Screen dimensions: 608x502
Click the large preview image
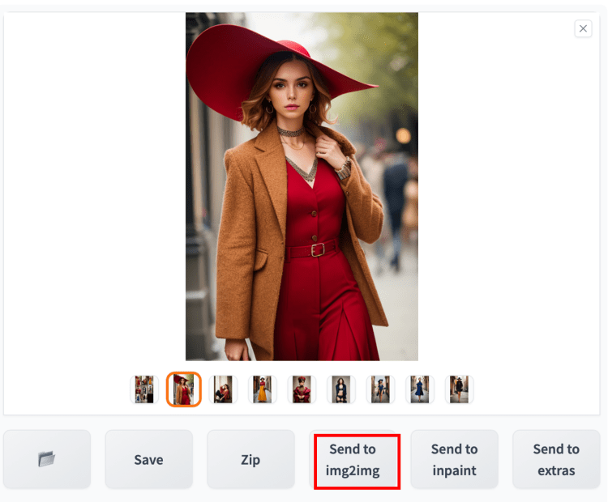302,186
